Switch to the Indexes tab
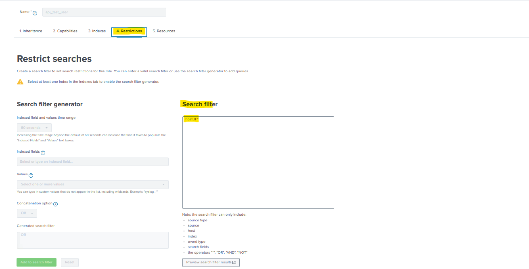The height and width of the screenshot is (269, 529). coord(96,31)
